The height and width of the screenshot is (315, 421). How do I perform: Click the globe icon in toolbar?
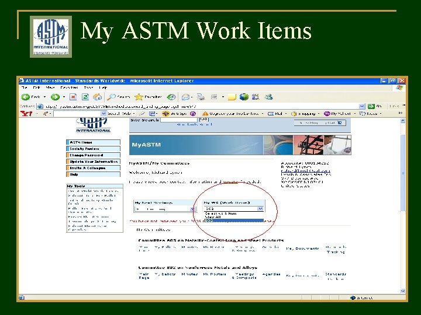pos(244,97)
